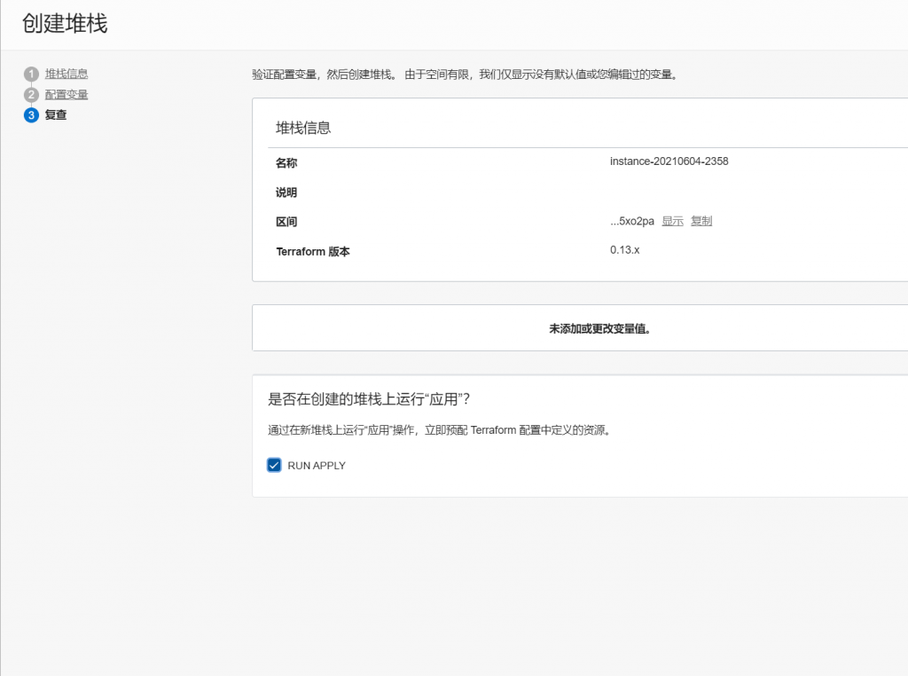Select the Terraform version value 0.13.x
This screenshot has height=676, width=908.
point(624,249)
